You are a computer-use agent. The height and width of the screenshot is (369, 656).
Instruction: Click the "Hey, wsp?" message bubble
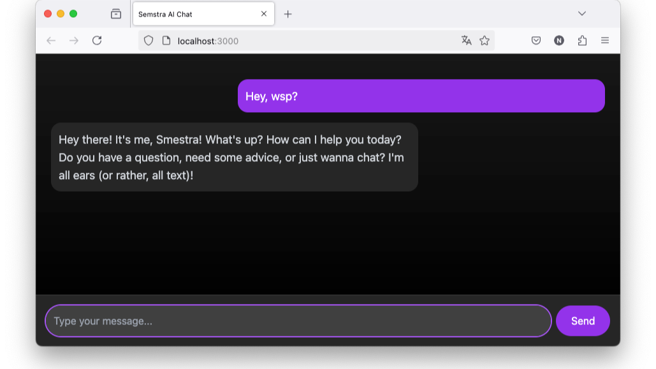[421, 96]
